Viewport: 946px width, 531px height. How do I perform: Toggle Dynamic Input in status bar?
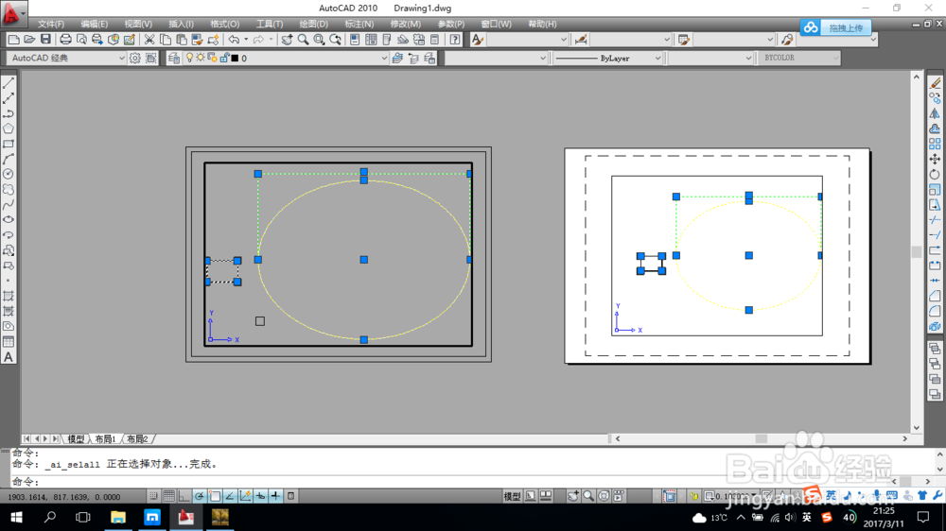[260, 496]
